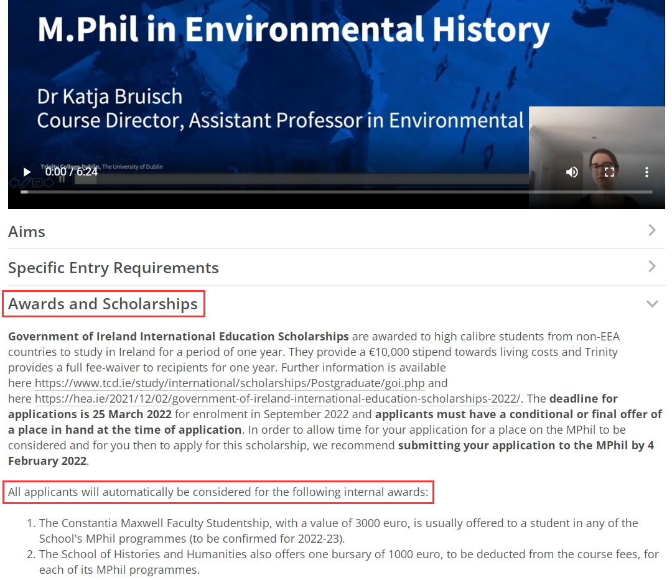Image resolution: width=672 pixels, height=580 pixels.
Task: Click the embedded pause icon in video
Action: click(62, 180)
